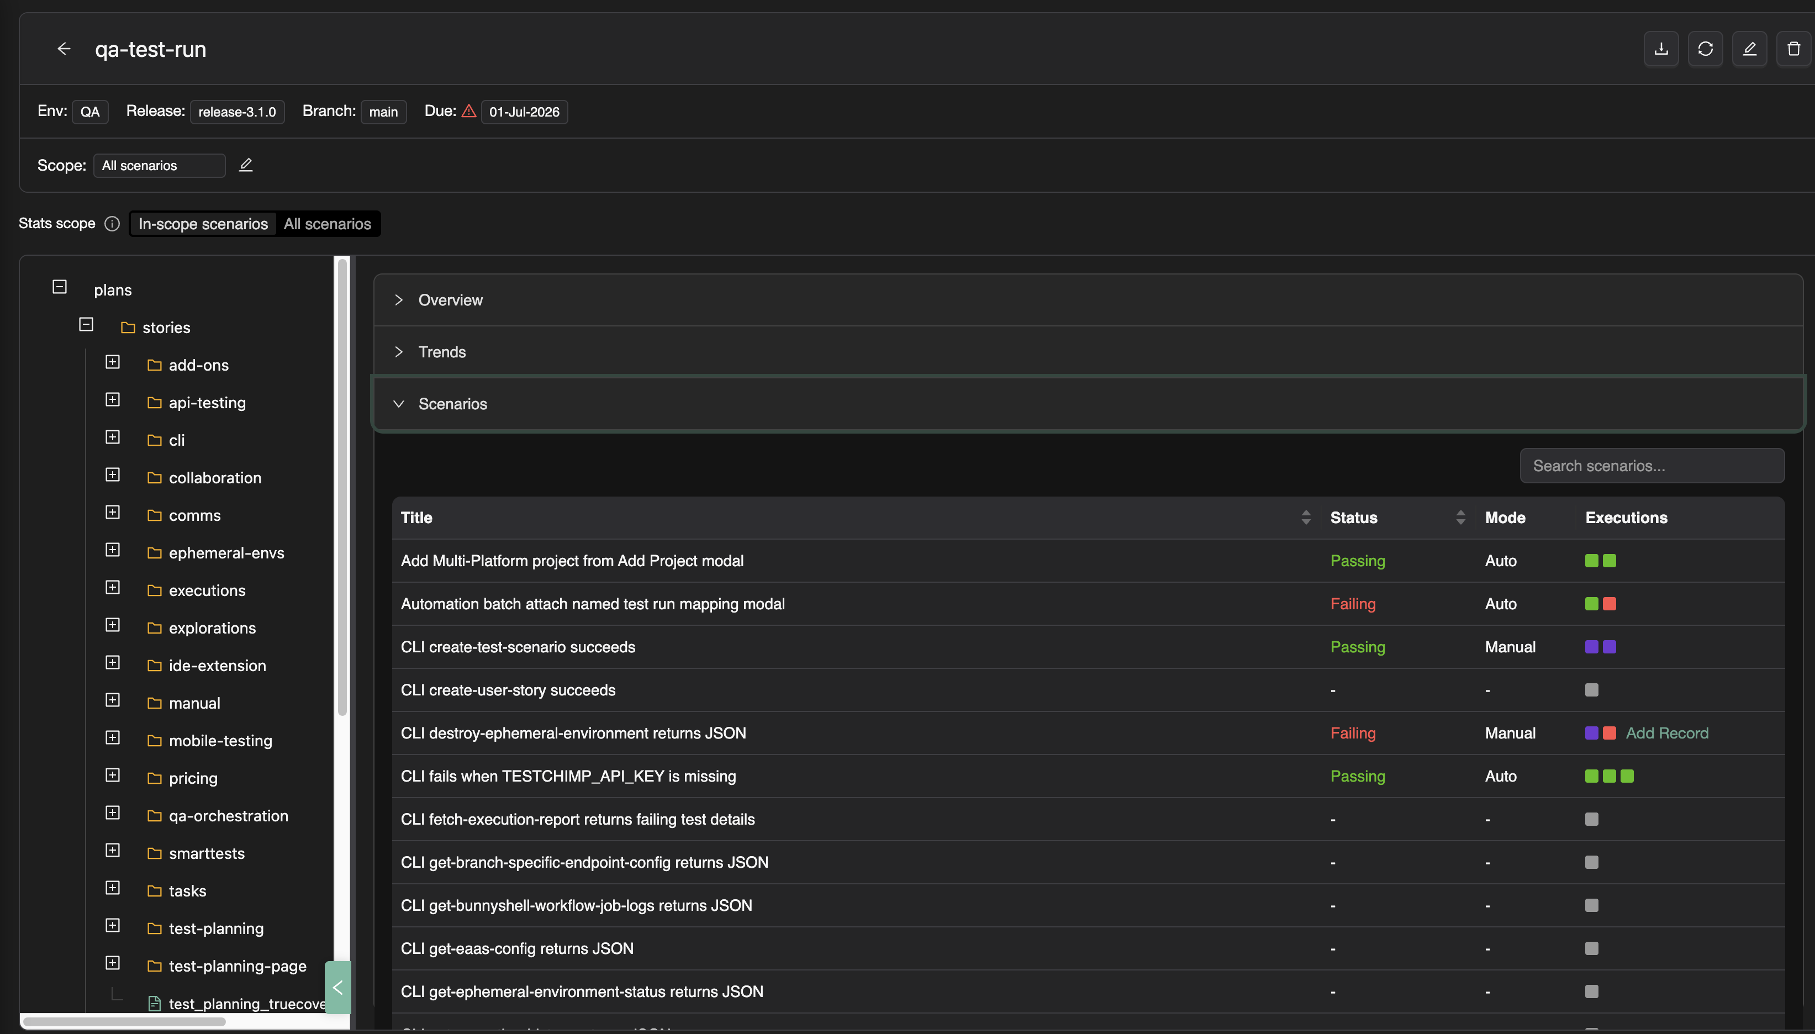Expand the Overview section
The height and width of the screenshot is (1034, 1815).
coord(1088,300)
